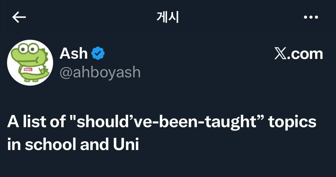Click the blue verified checkmark badge
336x177 pixels.
98,54
